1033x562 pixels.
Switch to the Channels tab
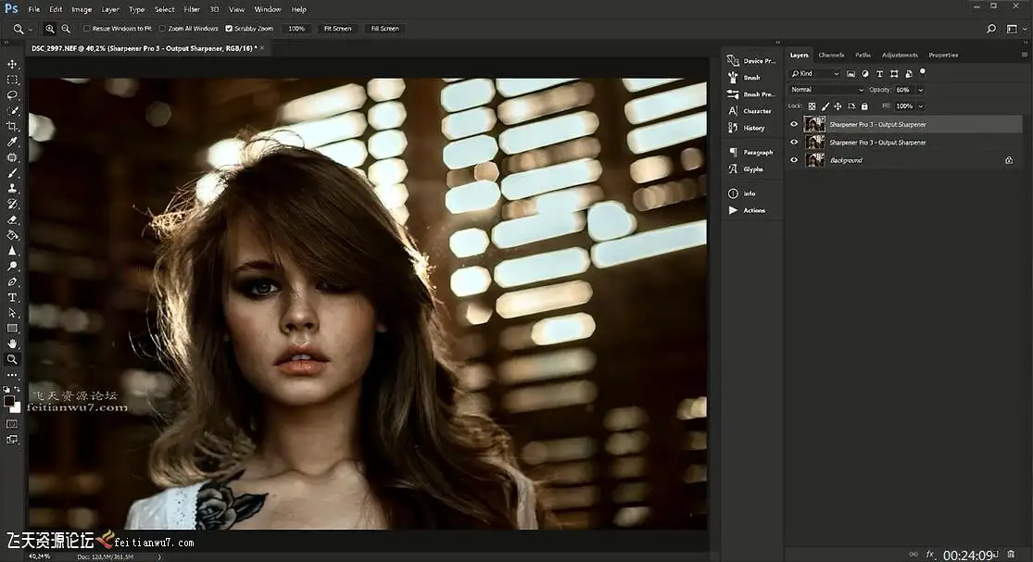831,55
